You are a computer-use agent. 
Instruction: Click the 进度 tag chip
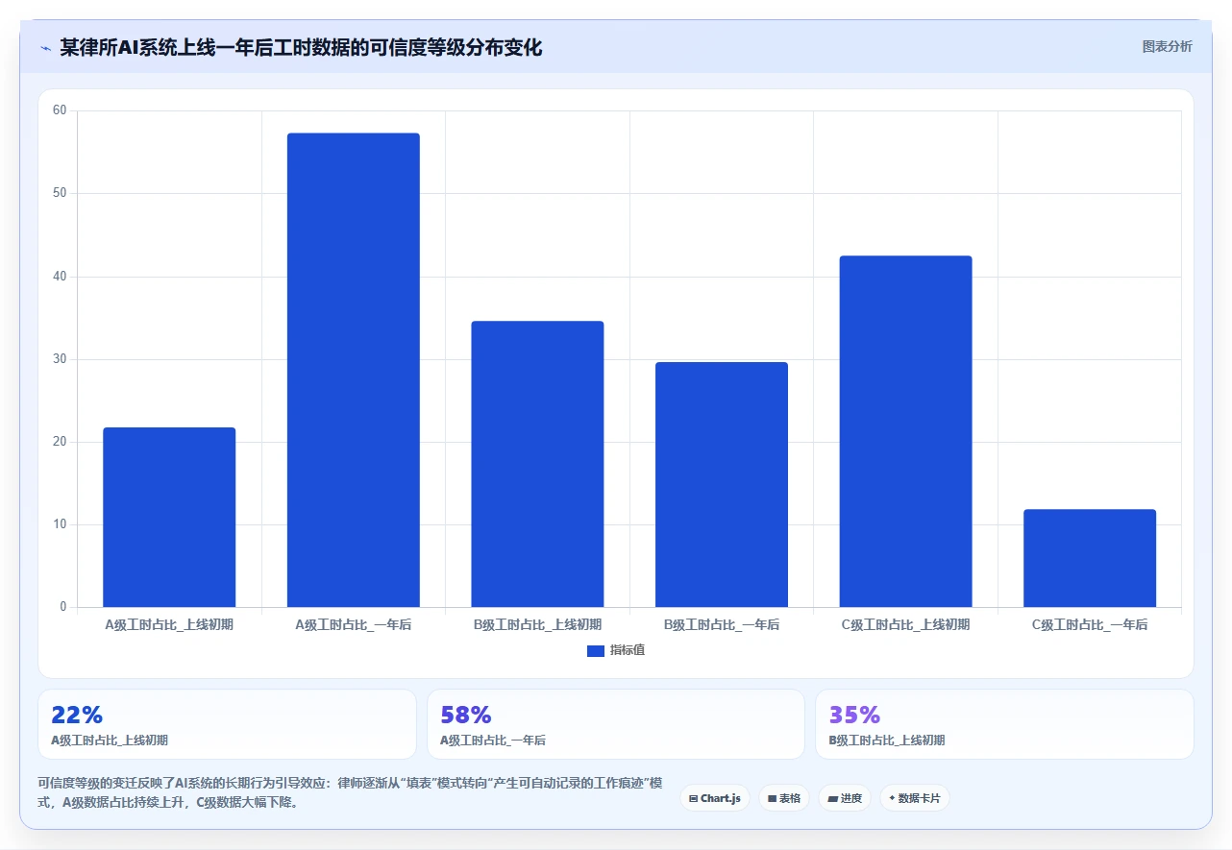point(845,798)
